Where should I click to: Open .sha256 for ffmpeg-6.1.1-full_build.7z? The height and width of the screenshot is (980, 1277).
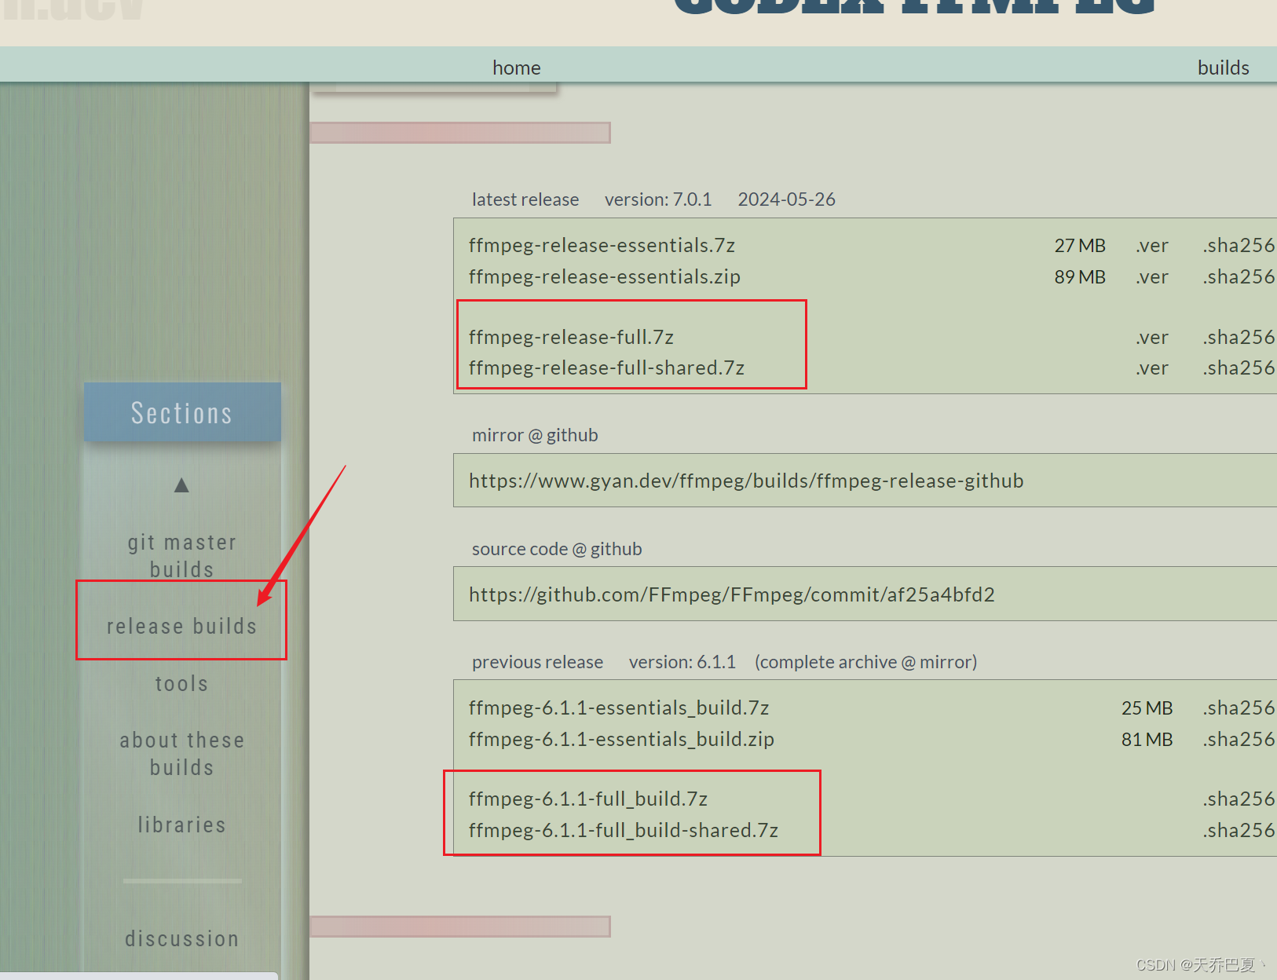1239,799
